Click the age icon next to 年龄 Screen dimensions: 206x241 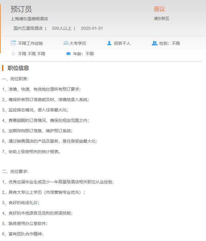68,54
